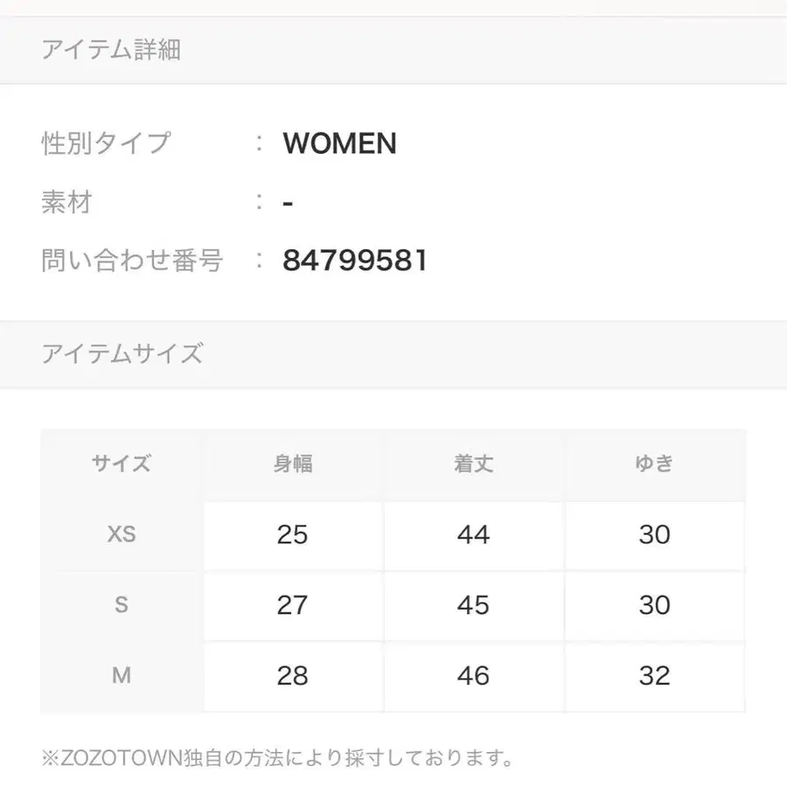Select the M size row label
The height and width of the screenshot is (787, 787).
[122, 676]
